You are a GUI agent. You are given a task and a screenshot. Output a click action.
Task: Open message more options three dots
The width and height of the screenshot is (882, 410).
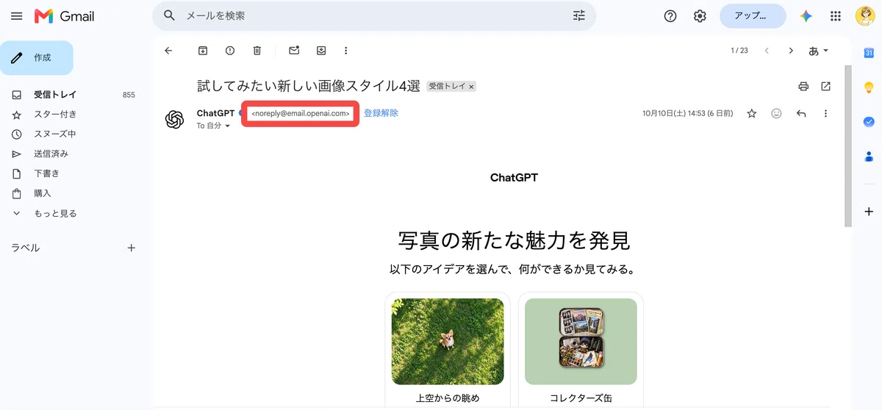pyautogui.click(x=826, y=114)
